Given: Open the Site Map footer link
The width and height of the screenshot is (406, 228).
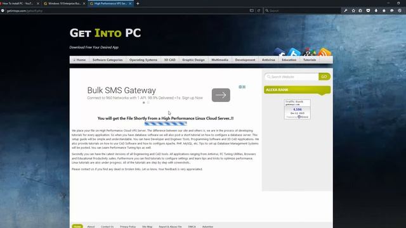Looking at the screenshot, I should (x=147, y=227).
